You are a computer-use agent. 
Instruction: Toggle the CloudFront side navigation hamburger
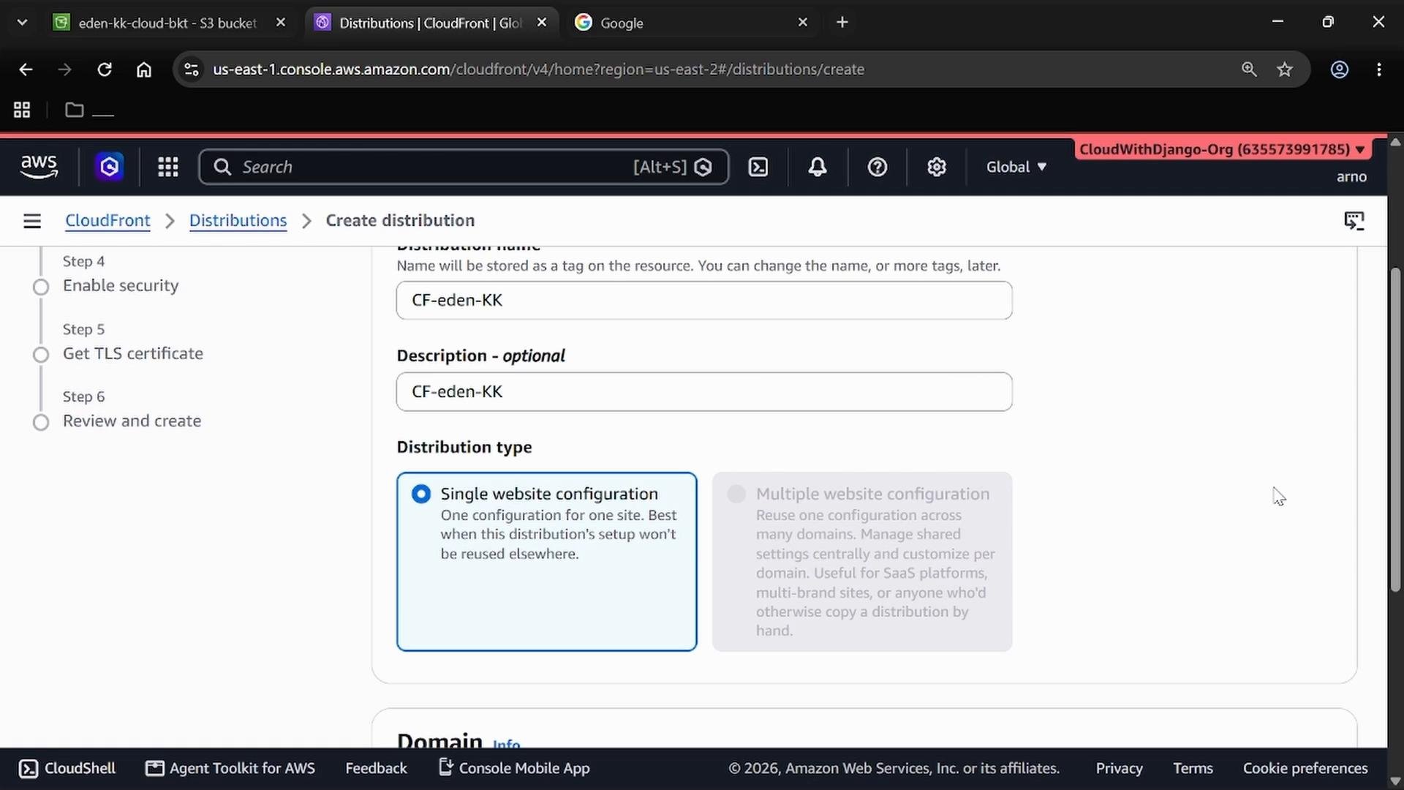coord(32,220)
